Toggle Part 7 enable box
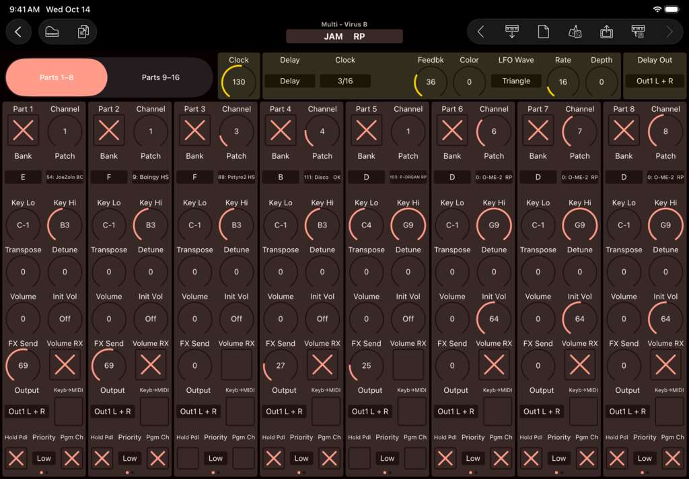This screenshot has height=479, width=689. click(x=538, y=131)
